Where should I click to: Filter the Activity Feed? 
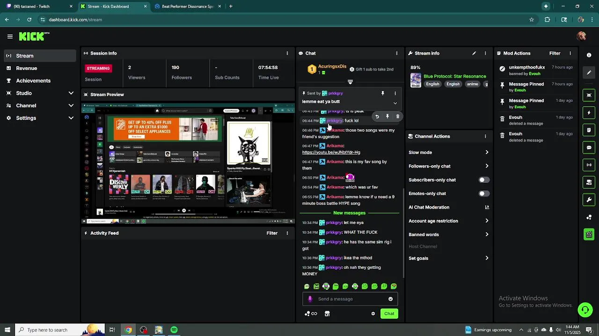pyautogui.click(x=272, y=233)
